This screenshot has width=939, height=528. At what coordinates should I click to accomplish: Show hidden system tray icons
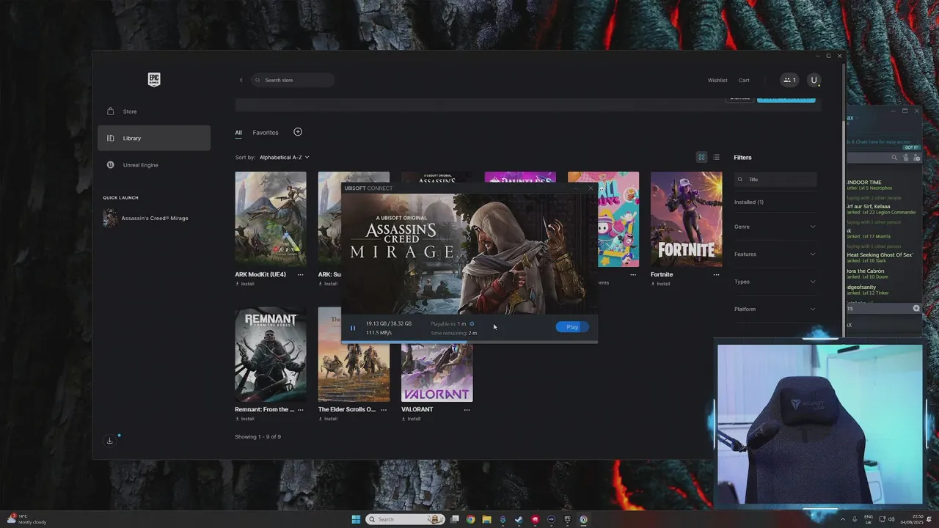tap(842, 519)
